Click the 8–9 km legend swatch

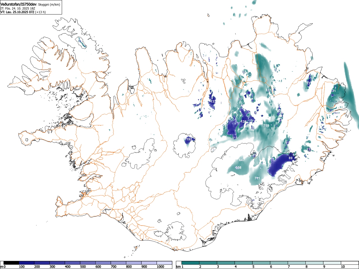314,263
